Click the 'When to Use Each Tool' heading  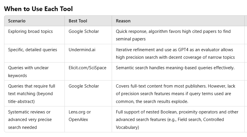coord(38,9)
